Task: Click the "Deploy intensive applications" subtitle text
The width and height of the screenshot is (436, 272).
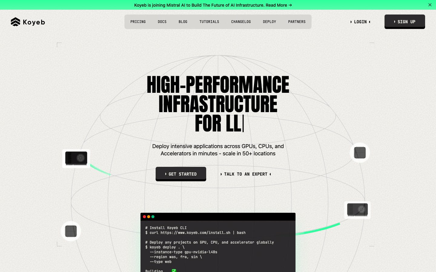Action: [218, 150]
